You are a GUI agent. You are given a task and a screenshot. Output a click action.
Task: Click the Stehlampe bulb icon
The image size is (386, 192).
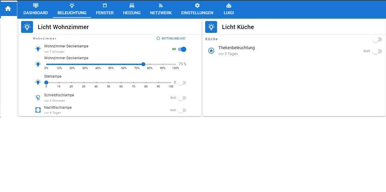point(38,82)
